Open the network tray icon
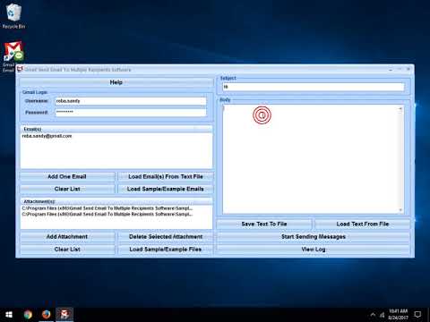Screen dimensions: 430x322 (383, 315)
